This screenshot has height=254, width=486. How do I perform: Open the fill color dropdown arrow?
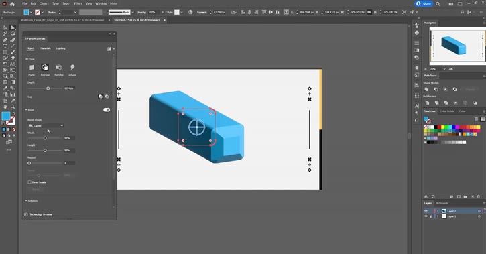(31, 12)
